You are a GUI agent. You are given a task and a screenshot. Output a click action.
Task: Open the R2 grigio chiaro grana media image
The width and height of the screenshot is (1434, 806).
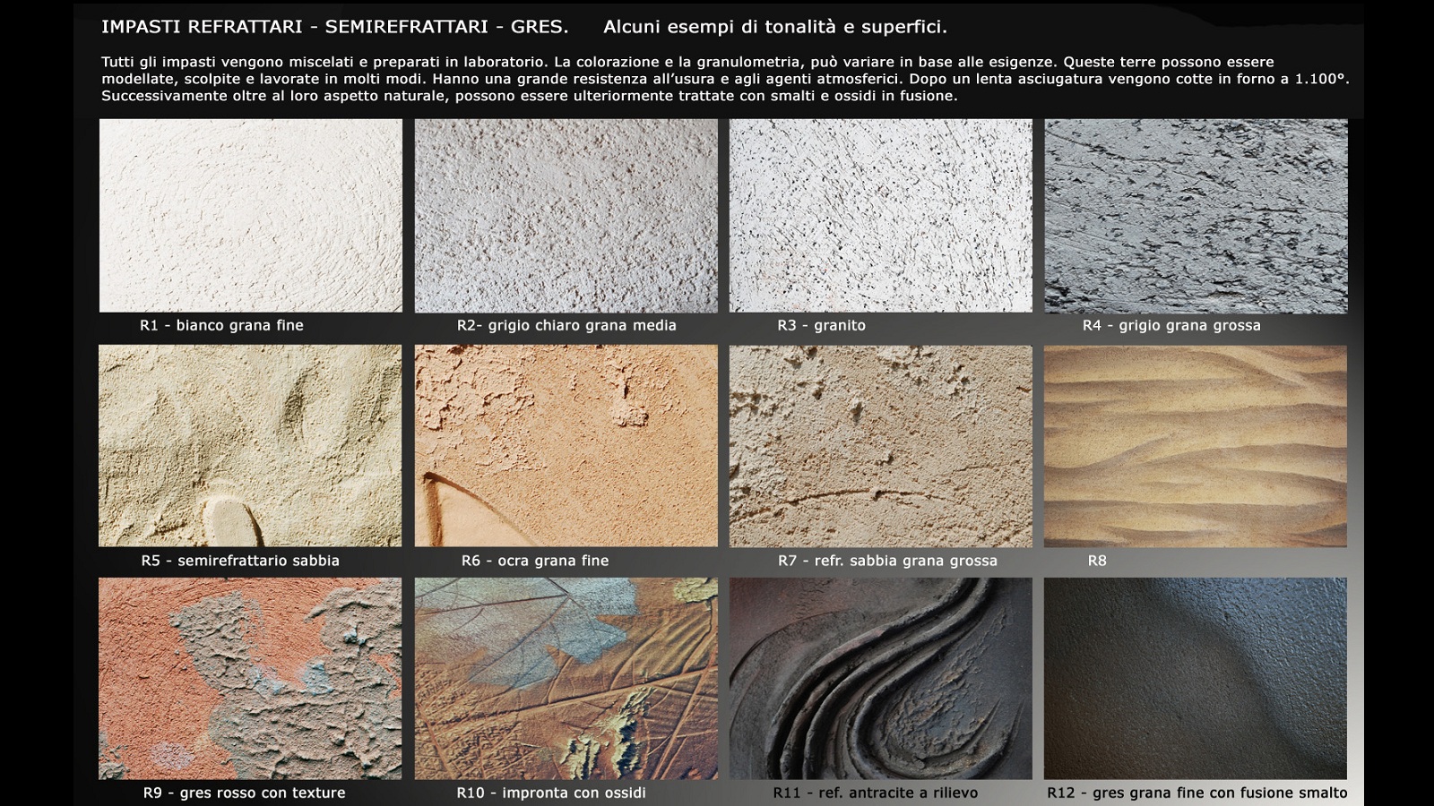(x=566, y=216)
